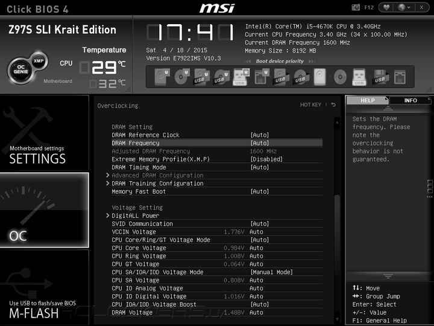Select CPU GT Voltage Auto field
The height and width of the screenshot is (326, 434).
[256, 264]
